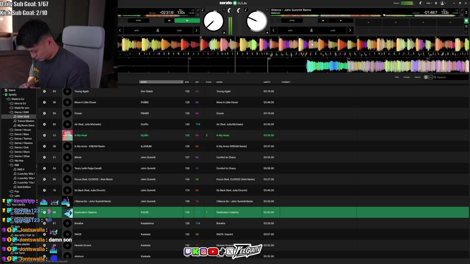Viewport: 470px width, 264px height.
Task: Toggle SYNC on the right deck
Action: 292,21
